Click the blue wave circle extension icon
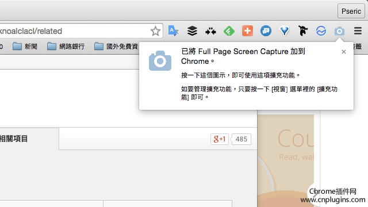Image resolution: width=368 pixels, height=207 pixels. 321,30
